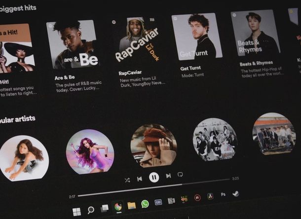
Task: Open Windows taskbar search
Action: [91, 210]
